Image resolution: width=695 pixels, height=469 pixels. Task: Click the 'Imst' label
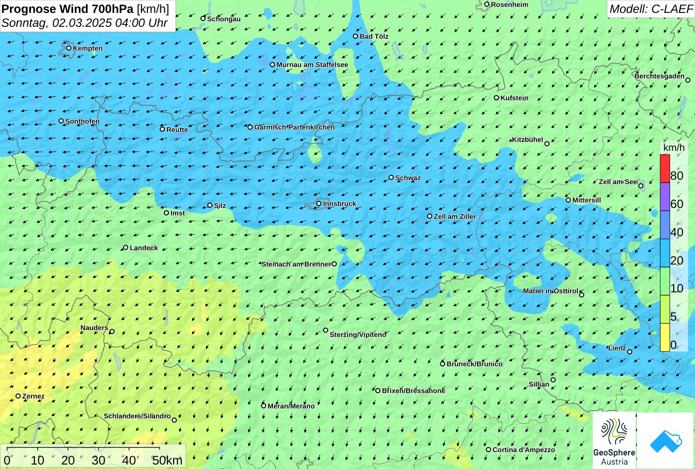pos(178,213)
